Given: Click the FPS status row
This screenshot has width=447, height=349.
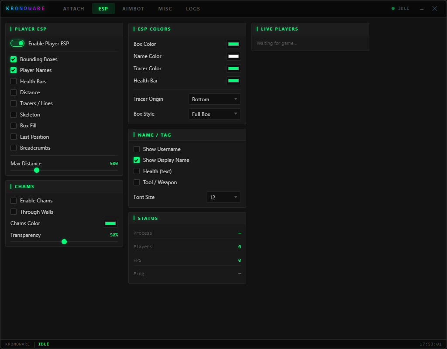Looking at the screenshot, I should pyautogui.click(x=187, y=260).
